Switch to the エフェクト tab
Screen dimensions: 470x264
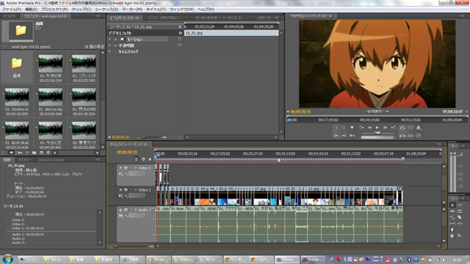coord(10,16)
